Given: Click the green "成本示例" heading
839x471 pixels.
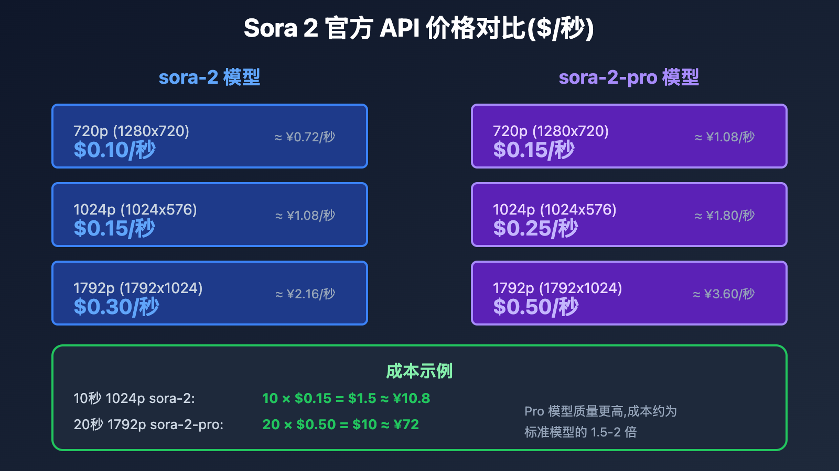Looking at the screenshot, I should (x=419, y=371).
